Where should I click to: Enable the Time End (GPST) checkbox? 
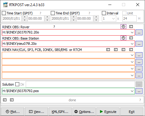pyautogui.click(x=53, y=13)
